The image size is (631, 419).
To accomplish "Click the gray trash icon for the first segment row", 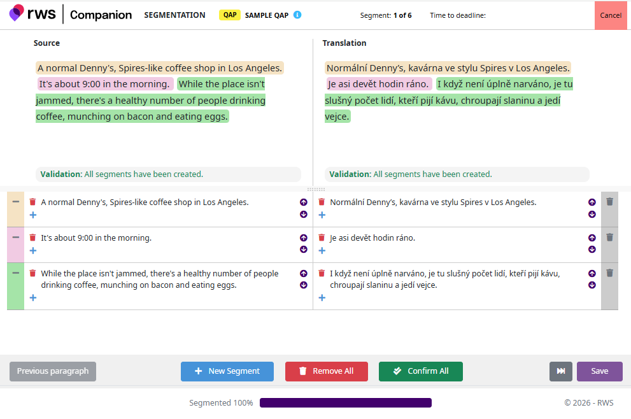I will pyautogui.click(x=609, y=202).
